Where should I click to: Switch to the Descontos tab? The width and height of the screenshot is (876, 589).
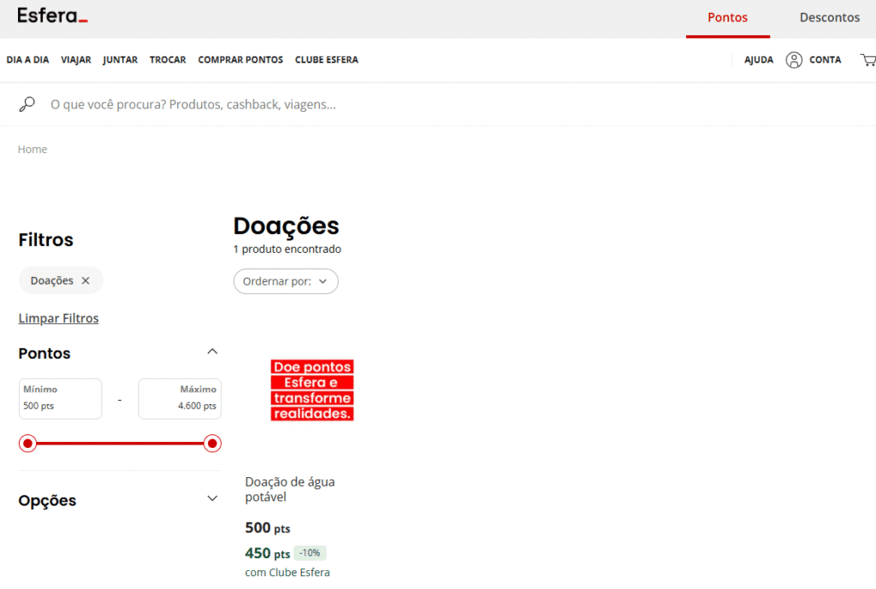pos(829,18)
